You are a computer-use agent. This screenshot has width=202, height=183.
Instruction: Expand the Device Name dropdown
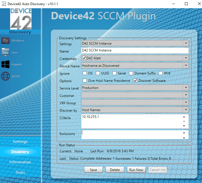[x=186, y=65]
